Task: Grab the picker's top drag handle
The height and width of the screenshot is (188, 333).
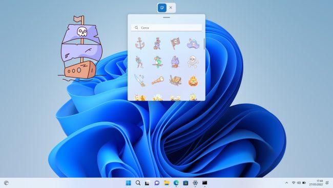Action: point(167,17)
